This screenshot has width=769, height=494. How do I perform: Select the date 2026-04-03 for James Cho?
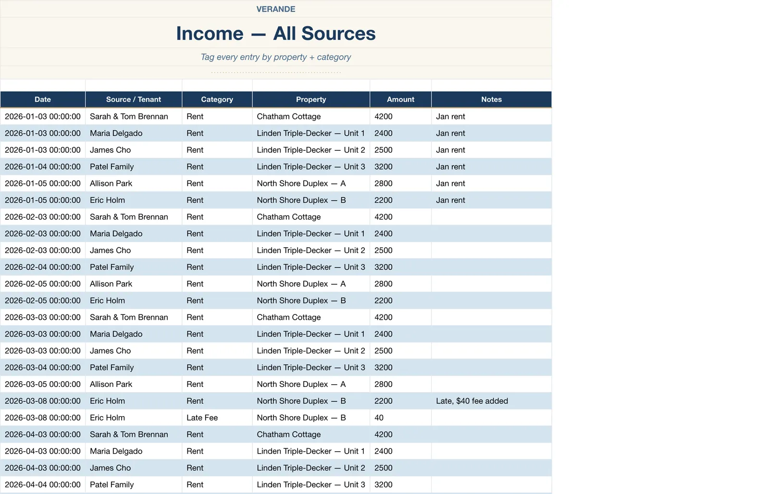point(43,468)
